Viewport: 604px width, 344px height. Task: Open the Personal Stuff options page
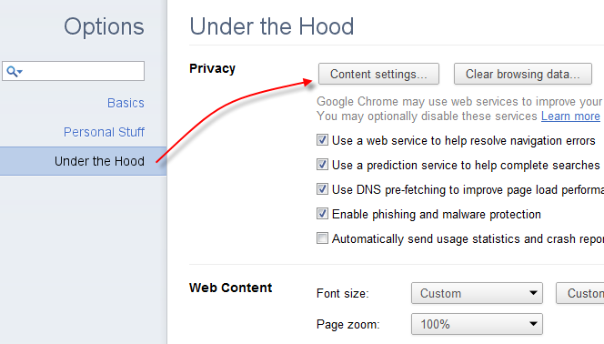(104, 132)
